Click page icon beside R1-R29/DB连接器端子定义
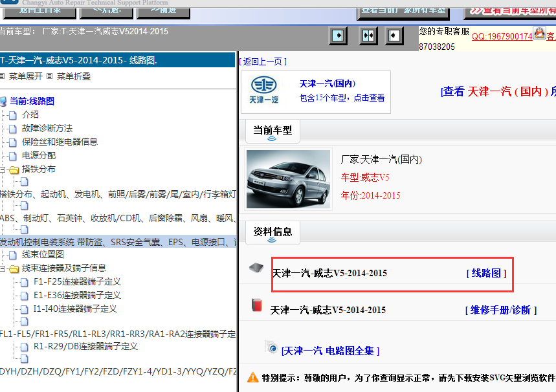 [25, 347]
